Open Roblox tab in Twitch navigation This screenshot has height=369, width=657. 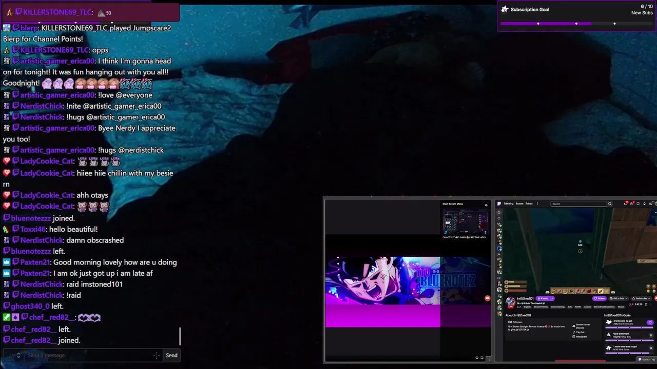529,203
